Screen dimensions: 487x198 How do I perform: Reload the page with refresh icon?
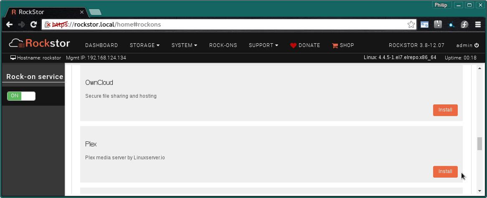tap(33, 25)
